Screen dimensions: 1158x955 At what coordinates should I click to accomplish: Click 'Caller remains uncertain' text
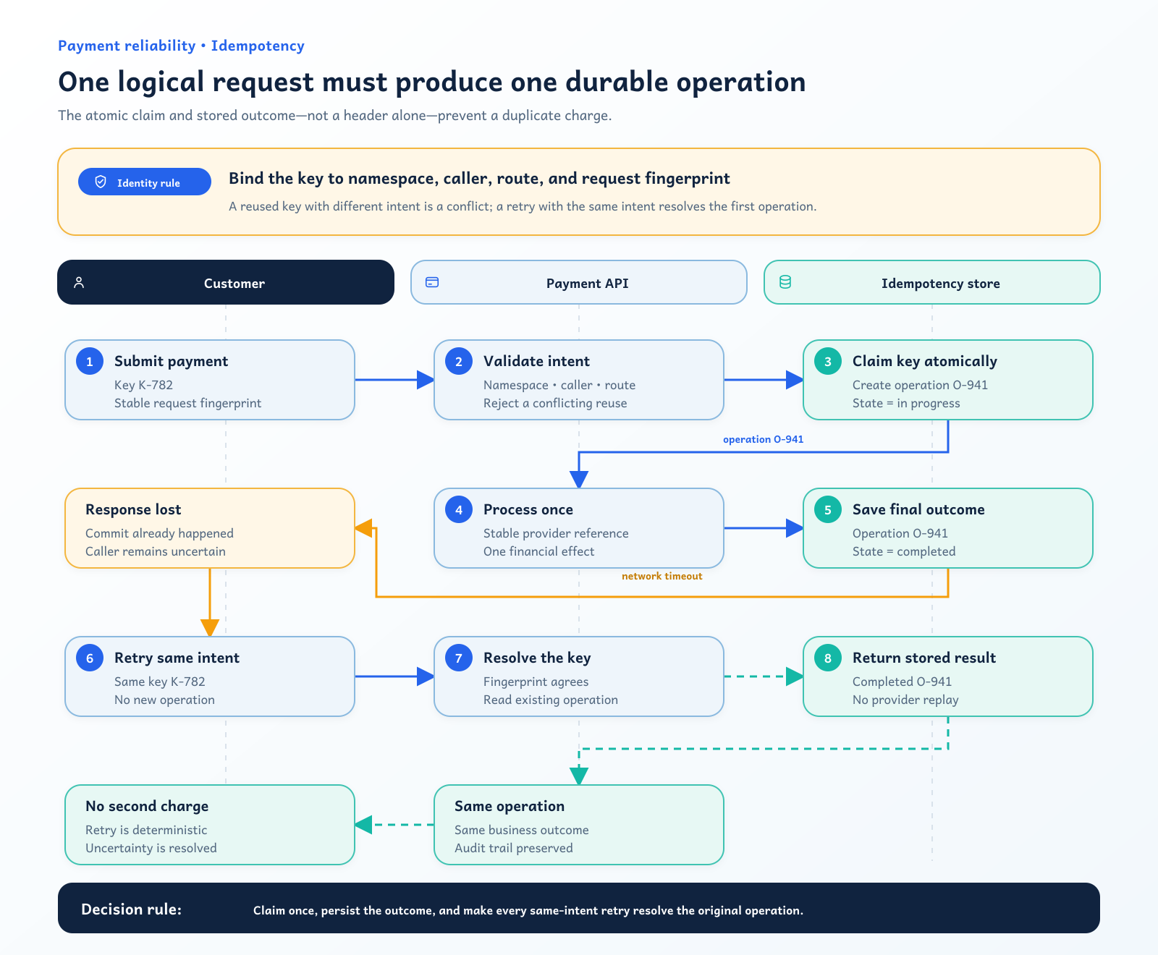coord(156,551)
